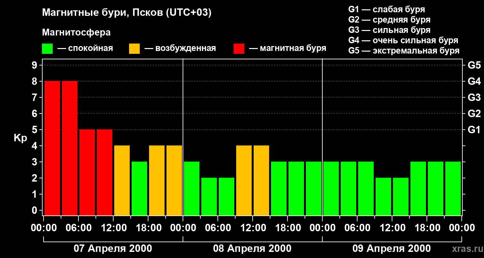
Task: Click the first red Kp 8 bar on 07 April
Action: pyautogui.click(x=52, y=148)
